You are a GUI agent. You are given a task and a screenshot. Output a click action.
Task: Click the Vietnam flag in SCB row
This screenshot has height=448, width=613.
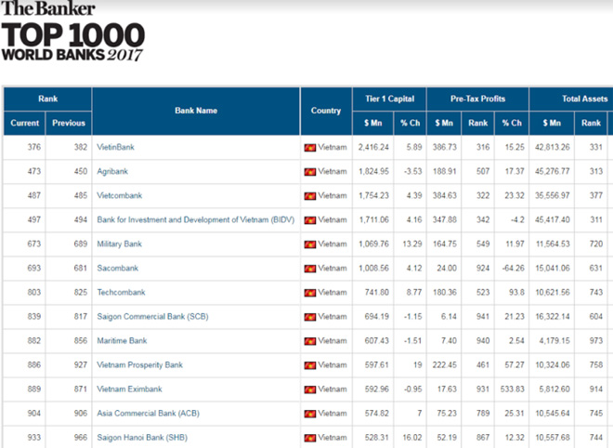point(310,317)
